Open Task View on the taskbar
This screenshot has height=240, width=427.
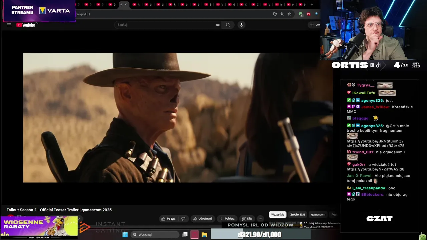click(x=185, y=235)
